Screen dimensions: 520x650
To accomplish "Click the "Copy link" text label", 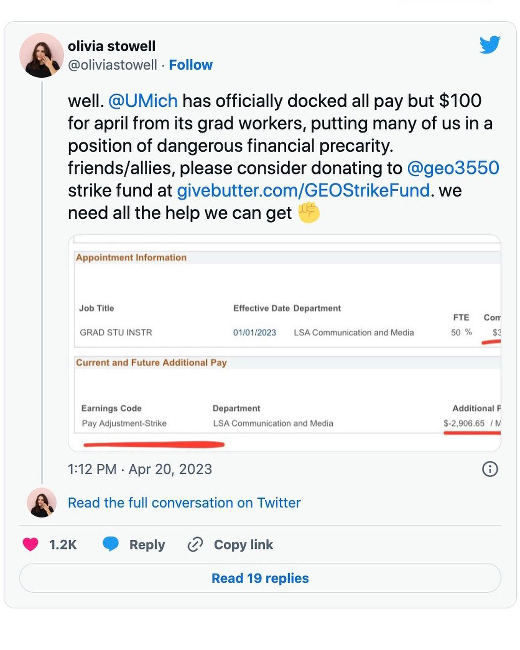I will (x=243, y=544).
